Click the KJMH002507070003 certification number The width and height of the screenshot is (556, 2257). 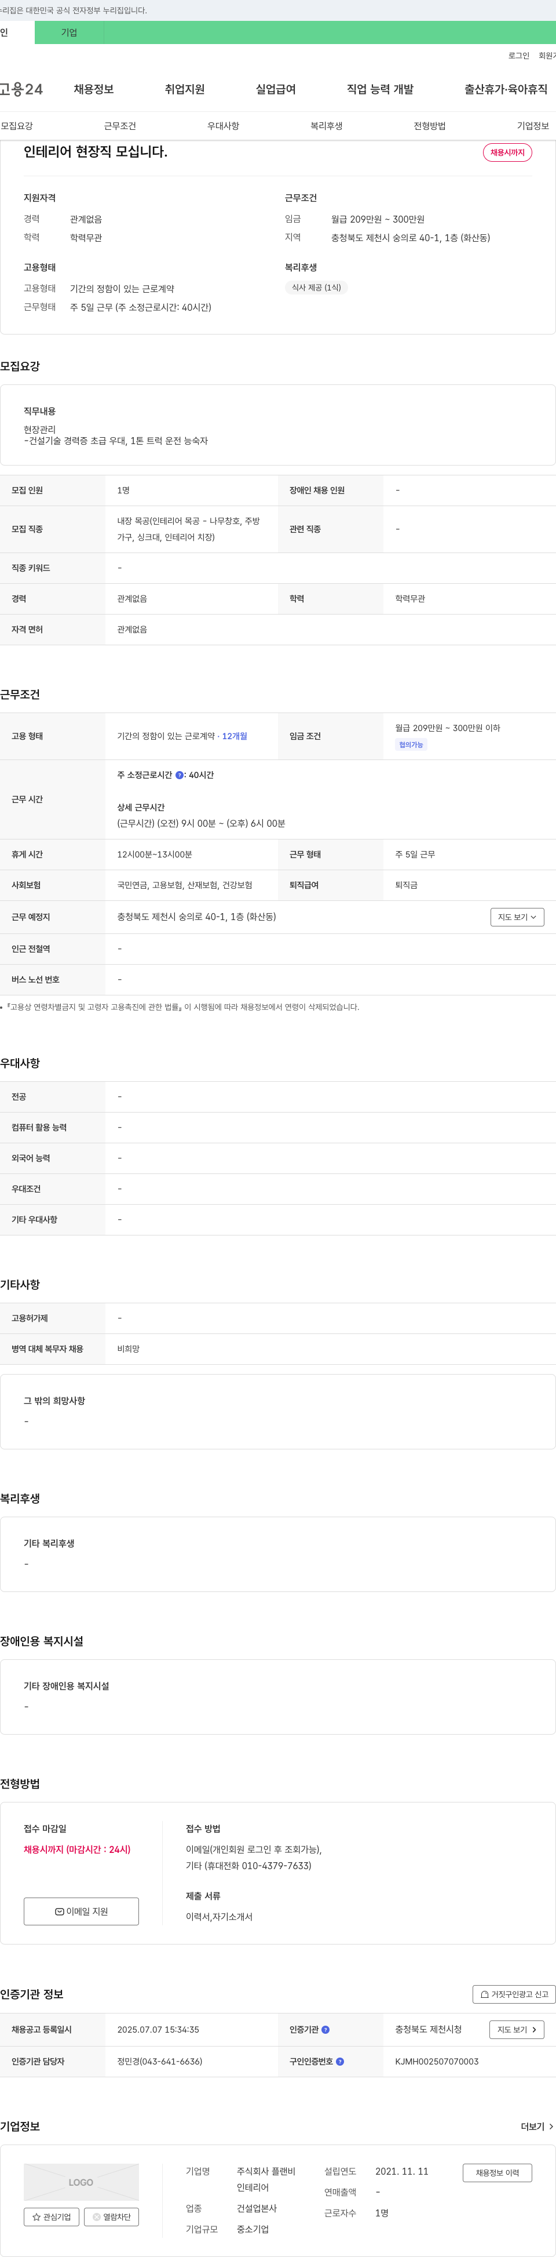tap(437, 2062)
